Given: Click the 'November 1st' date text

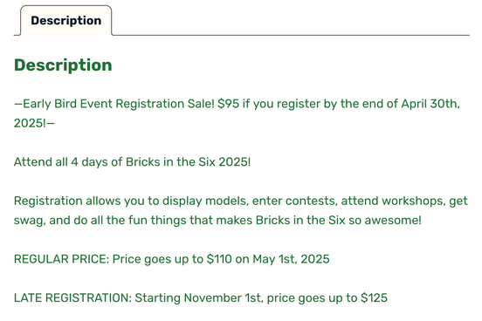Looking at the screenshot, I should coord(224,298).
